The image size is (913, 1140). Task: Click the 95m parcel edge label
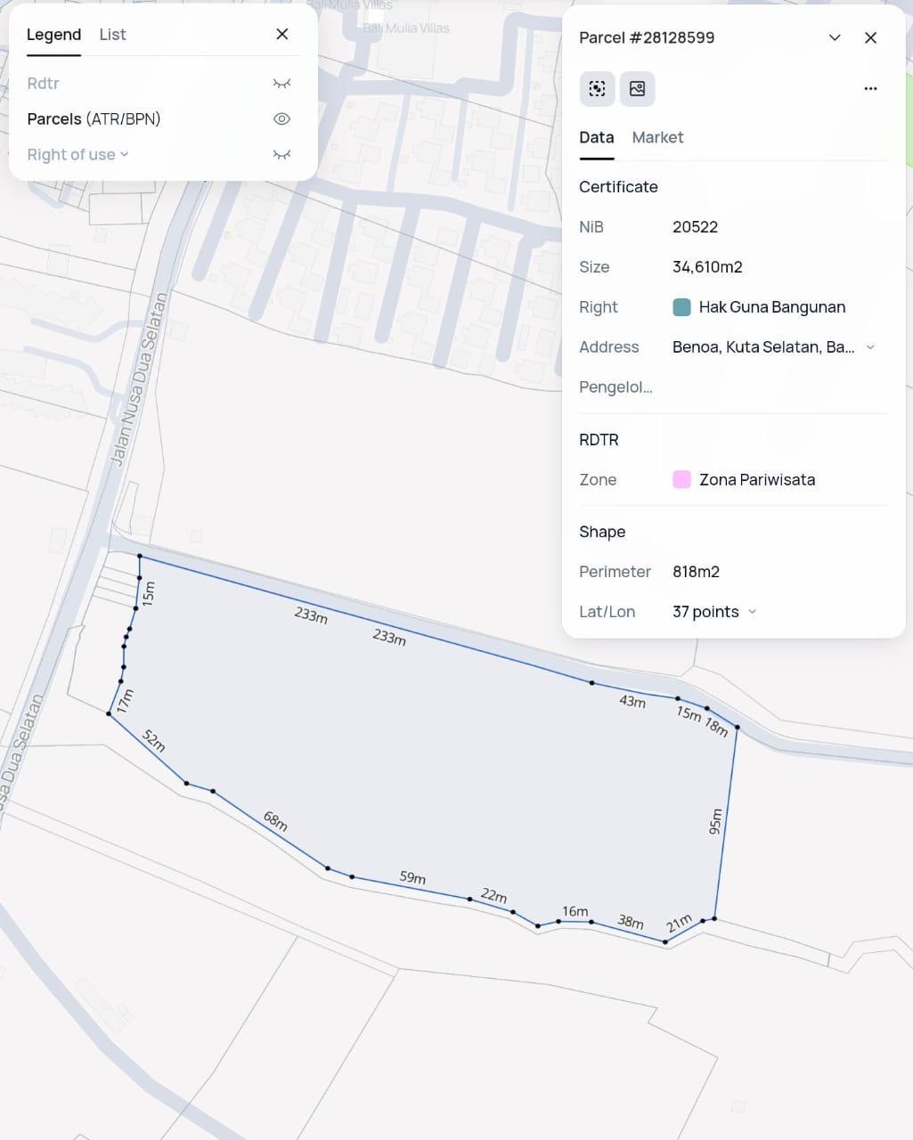pyautogui.click(x=715, y=821)
